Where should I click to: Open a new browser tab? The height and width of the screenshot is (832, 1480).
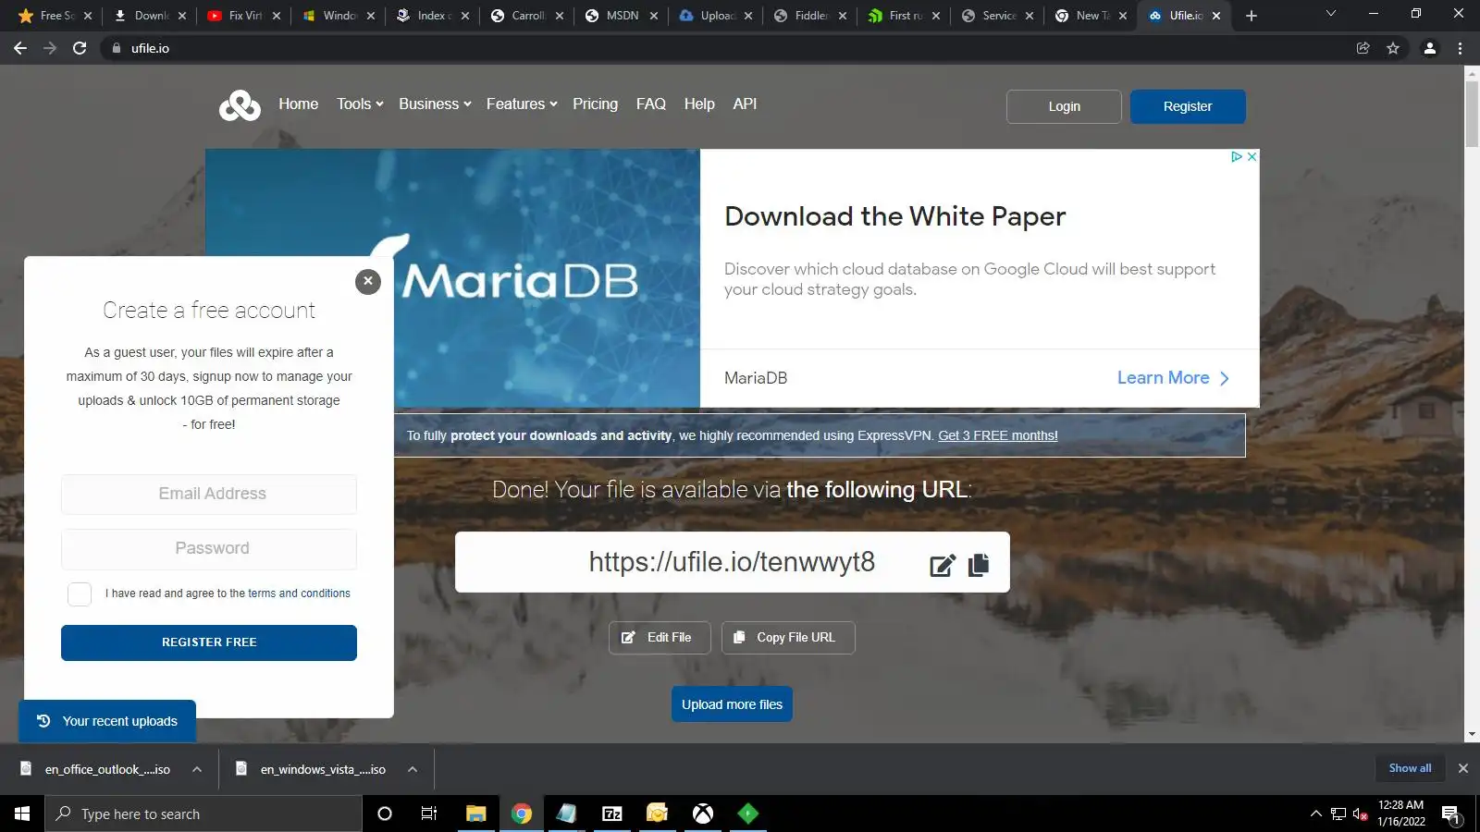[x=1252, y=16]
